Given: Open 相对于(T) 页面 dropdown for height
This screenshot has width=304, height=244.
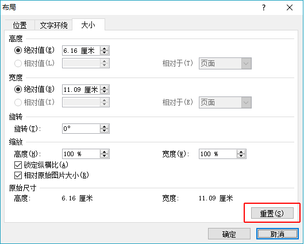Looking at the screenshot, I should click(x=225, y=63).
